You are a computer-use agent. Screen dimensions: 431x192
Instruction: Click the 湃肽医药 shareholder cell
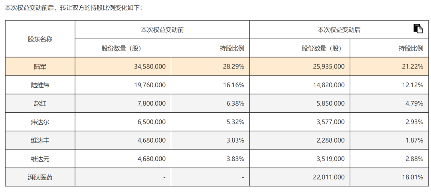click(x=40, y=177)
